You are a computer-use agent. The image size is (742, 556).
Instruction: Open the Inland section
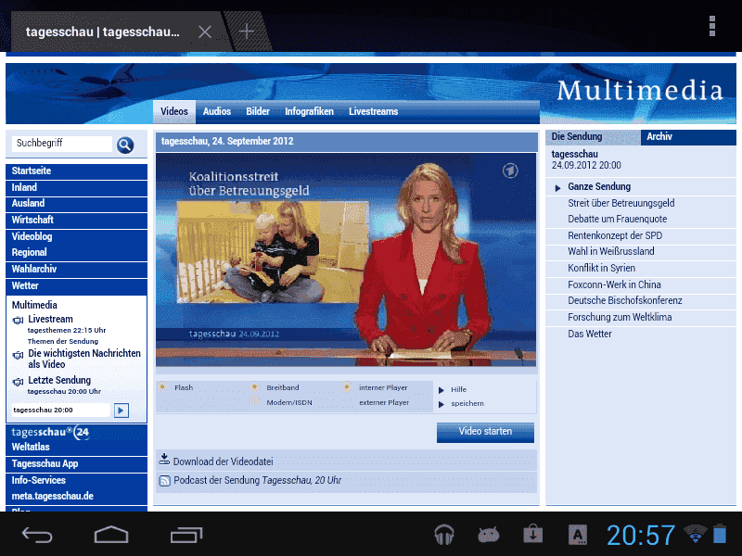tap(76, 188)
